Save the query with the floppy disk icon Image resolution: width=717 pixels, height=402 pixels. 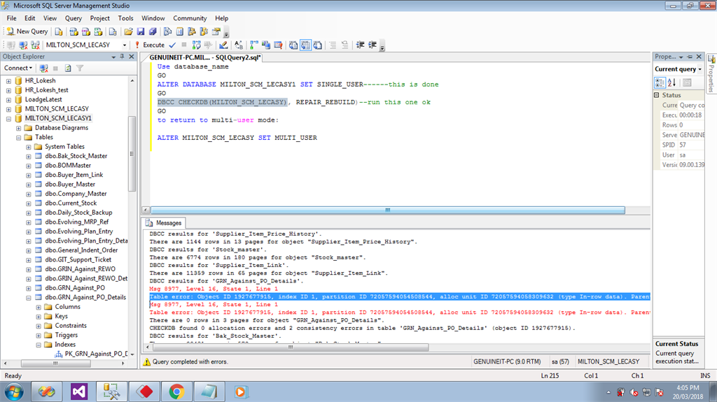coord(141,31)
